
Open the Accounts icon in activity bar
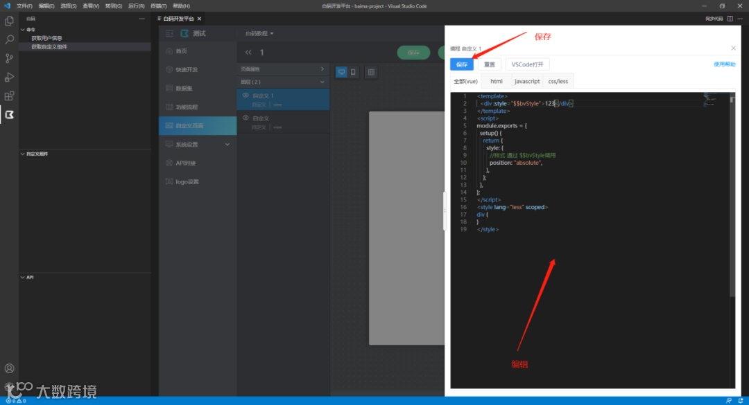click(x=9, y=368)
